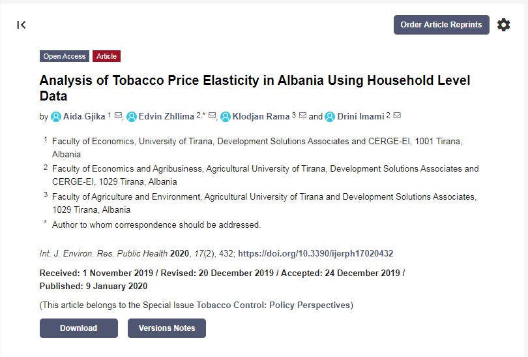528x357 pixels.
Task: Click the Open Access badge
Action: (x=65, y=56)
